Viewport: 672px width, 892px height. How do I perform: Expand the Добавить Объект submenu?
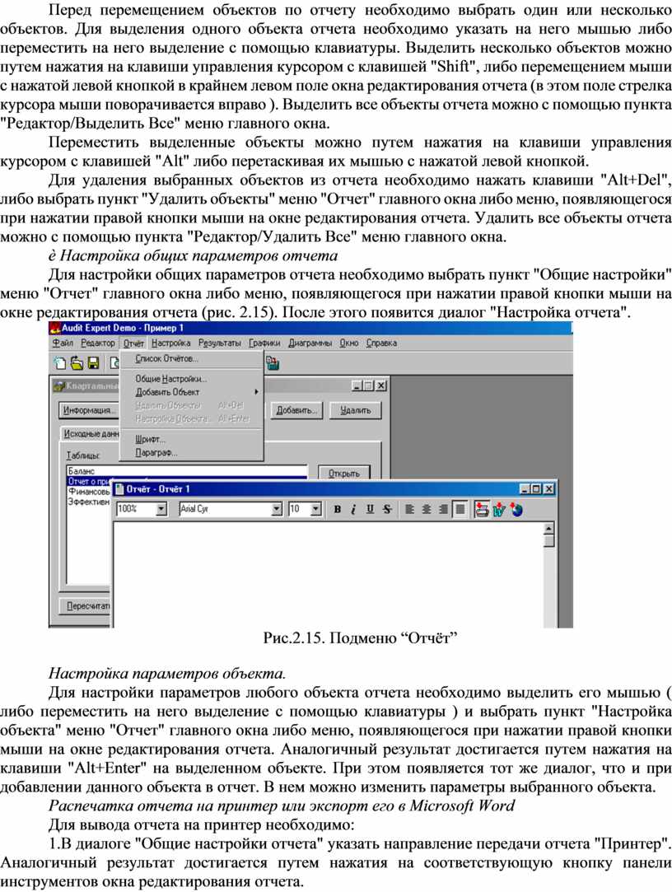[x=192, y=392]
